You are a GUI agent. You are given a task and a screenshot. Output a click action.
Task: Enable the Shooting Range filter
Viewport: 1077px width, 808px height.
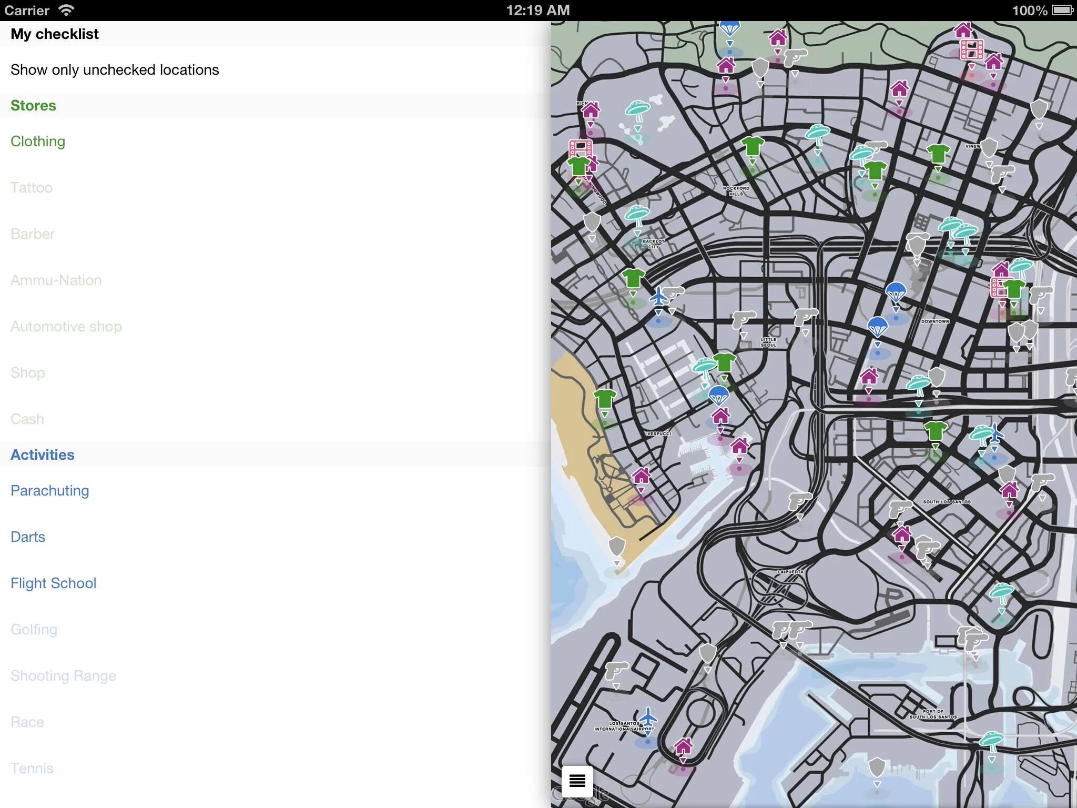276,676
